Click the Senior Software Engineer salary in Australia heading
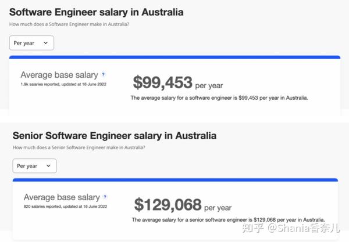The width and height of the screenshot is (349, 242). (x=115, y=136)
